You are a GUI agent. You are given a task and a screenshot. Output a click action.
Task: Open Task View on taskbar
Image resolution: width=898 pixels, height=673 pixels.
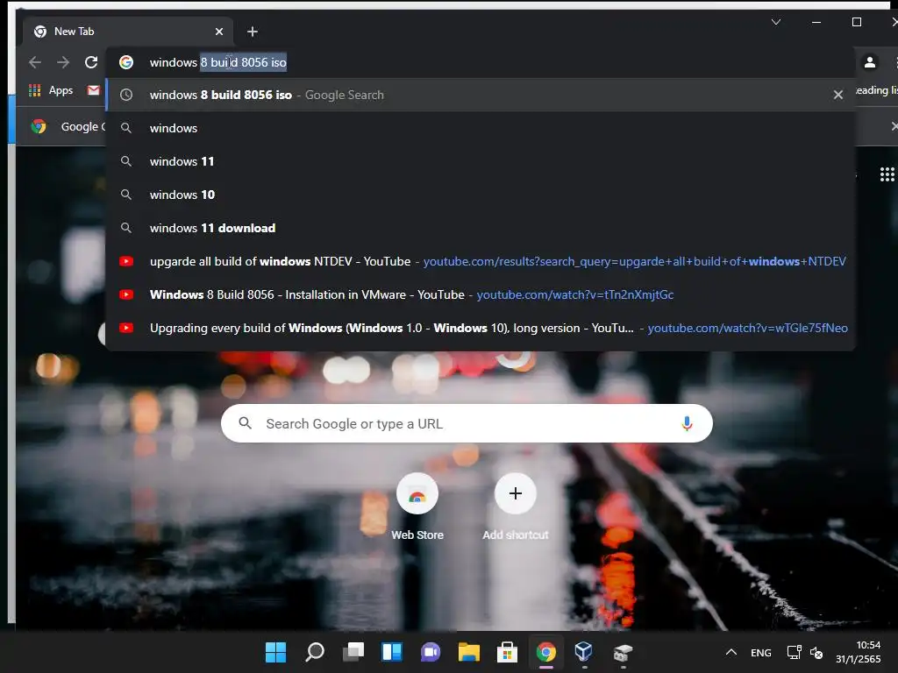click(353, 652)
